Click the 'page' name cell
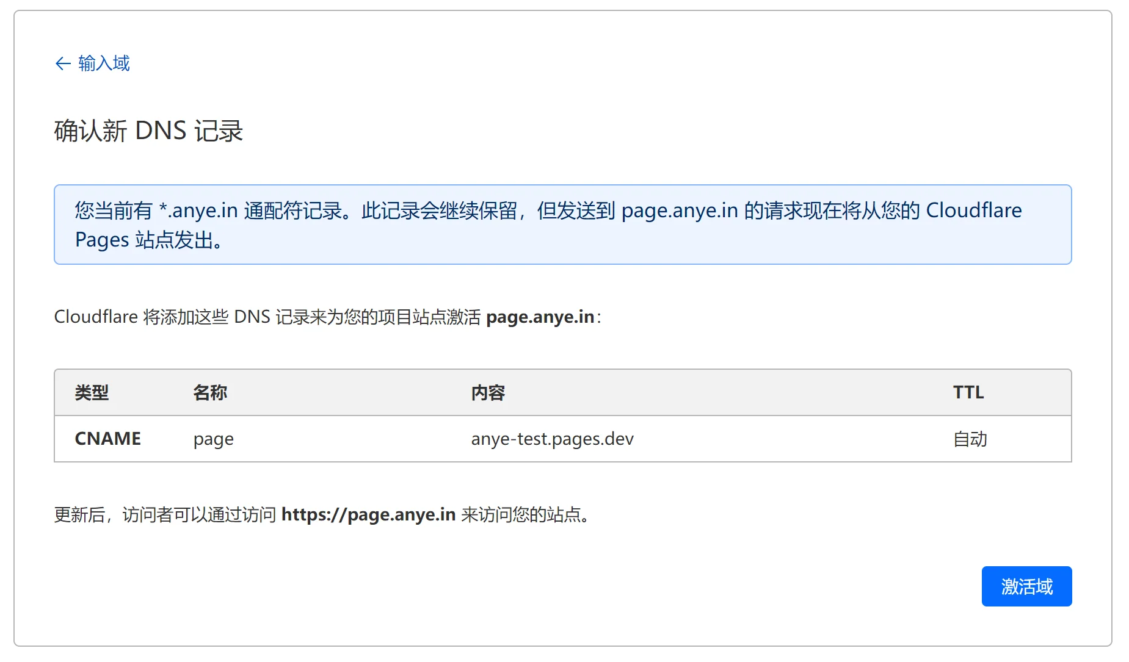The width and height of the screenshot is (1129, 662). pos(214,439)
